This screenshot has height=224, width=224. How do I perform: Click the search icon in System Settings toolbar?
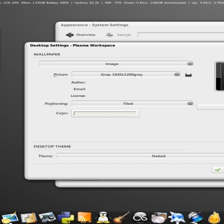click(110, 35)
